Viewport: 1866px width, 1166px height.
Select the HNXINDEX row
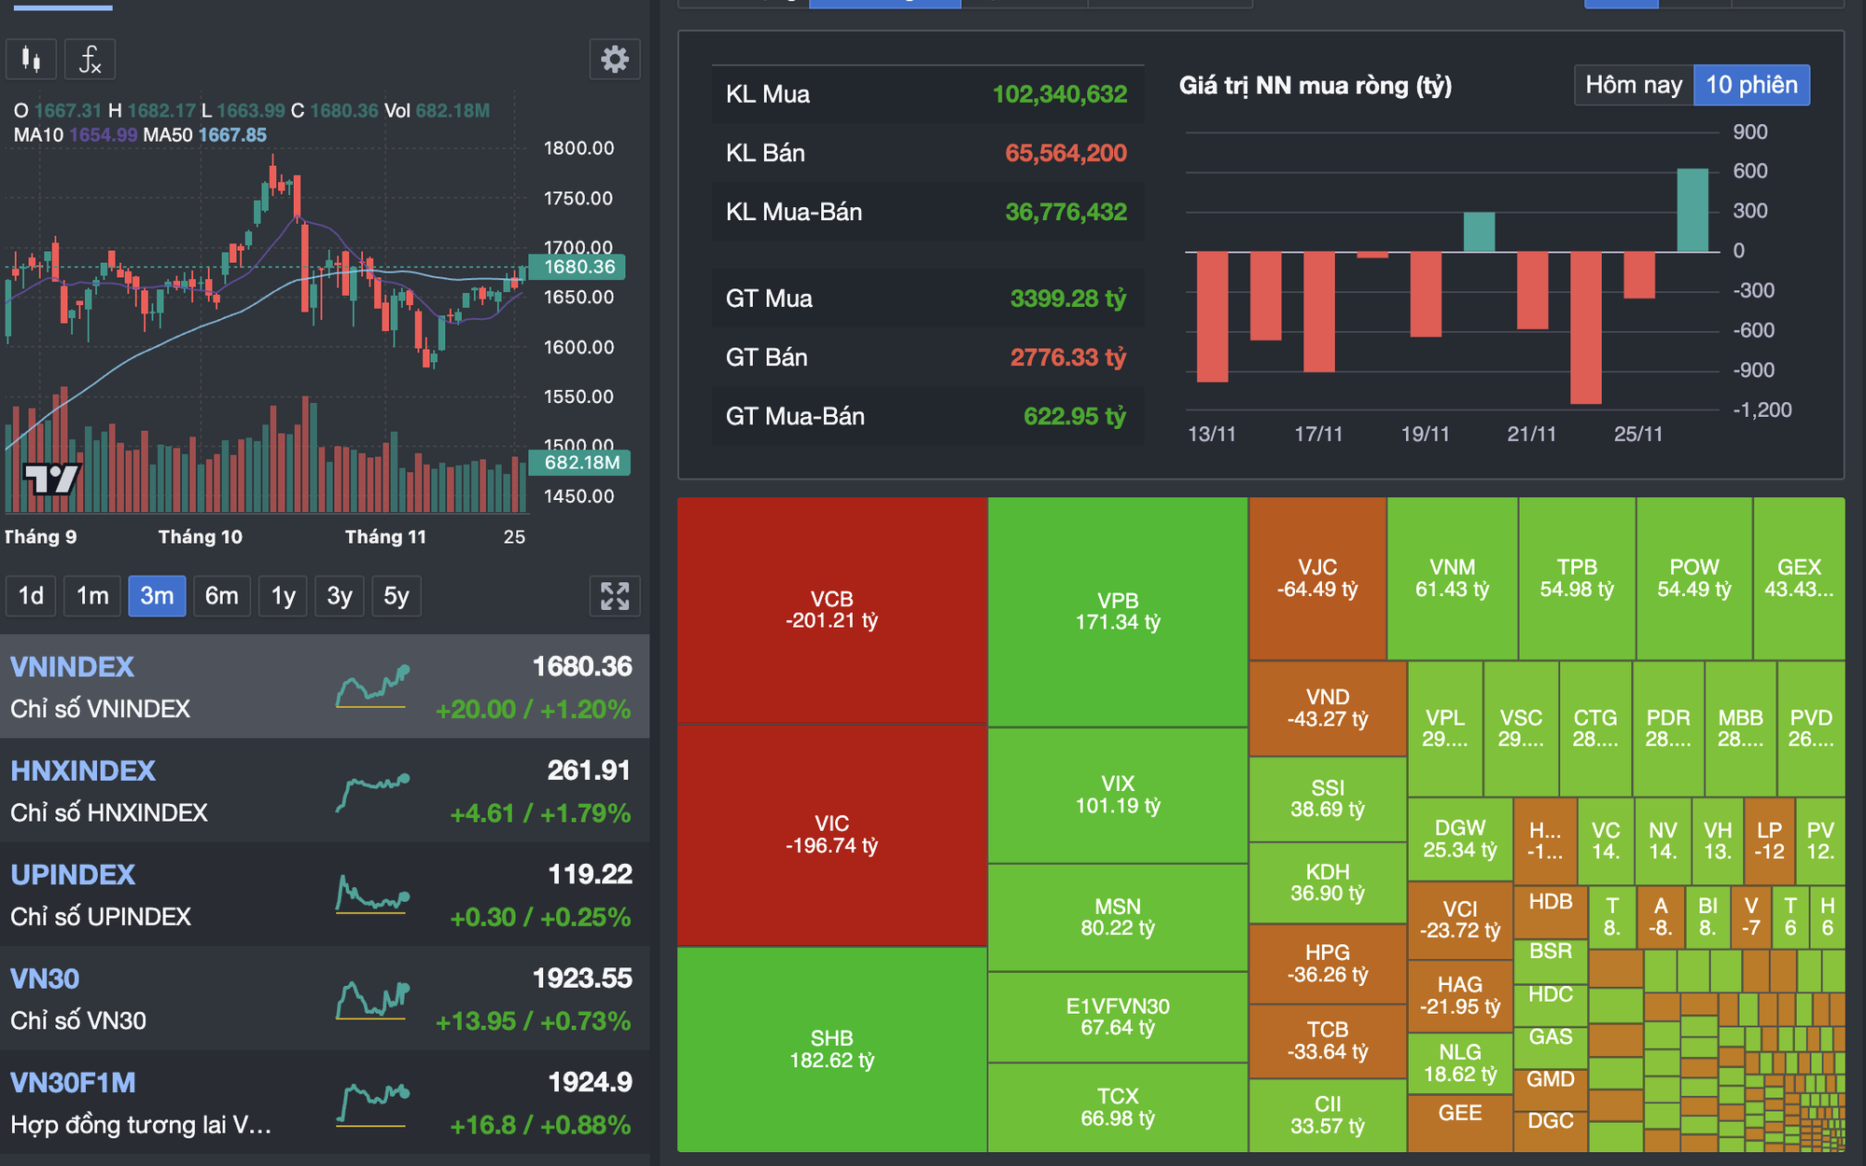[325, 790]
